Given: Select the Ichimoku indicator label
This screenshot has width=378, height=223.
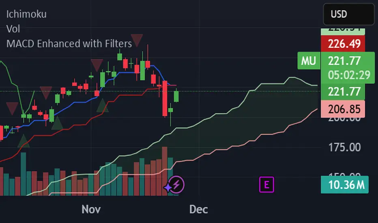Looking at the screenshot, I should pyautogui.click(x=26, y=14).
